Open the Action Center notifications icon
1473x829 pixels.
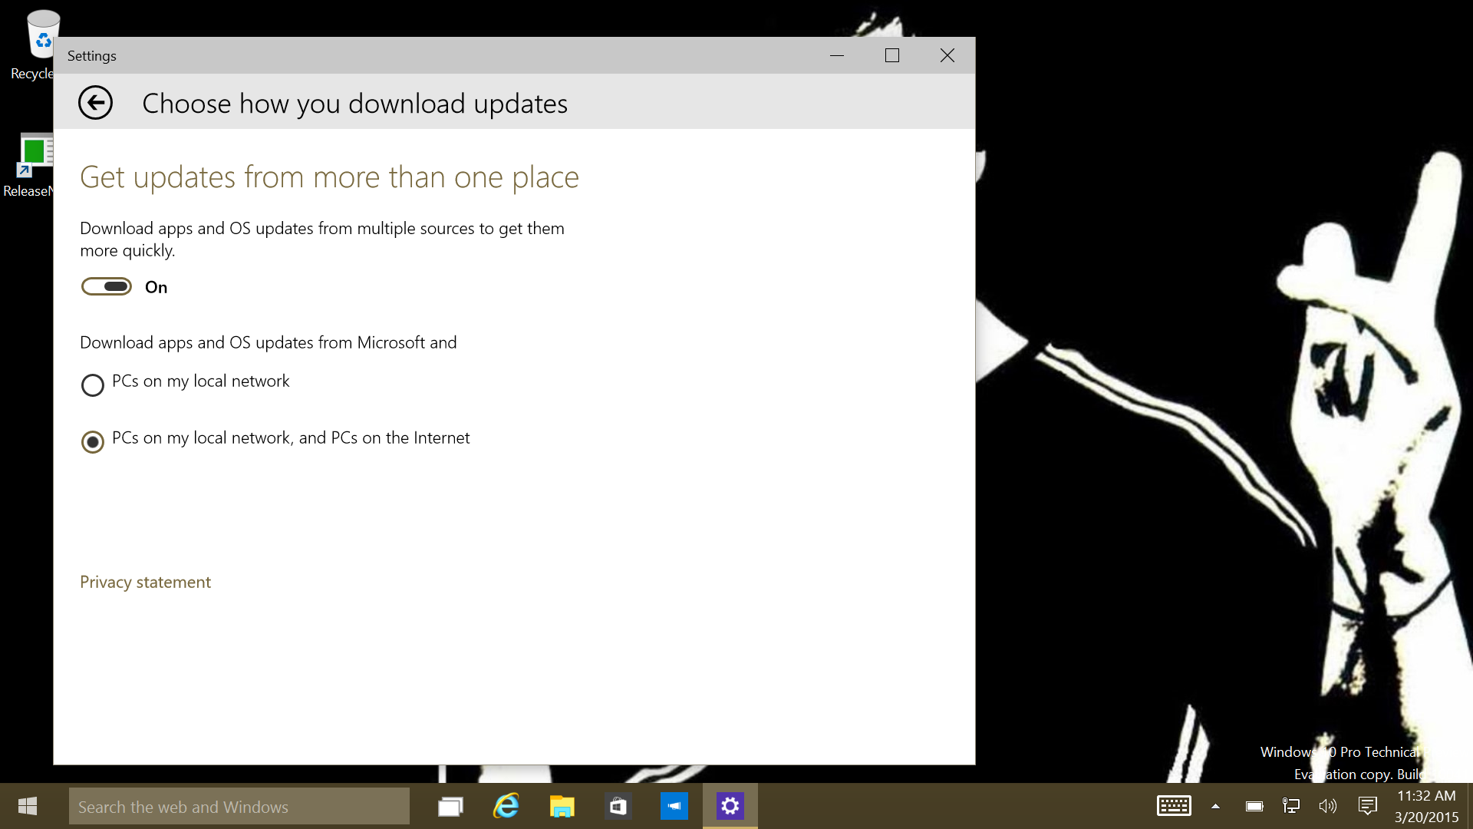pyautogui.click(x=1367, y=806)
